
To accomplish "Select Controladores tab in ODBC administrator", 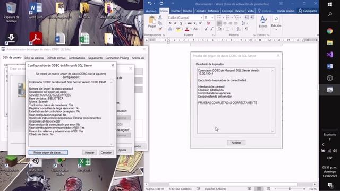I will [76, 58].
